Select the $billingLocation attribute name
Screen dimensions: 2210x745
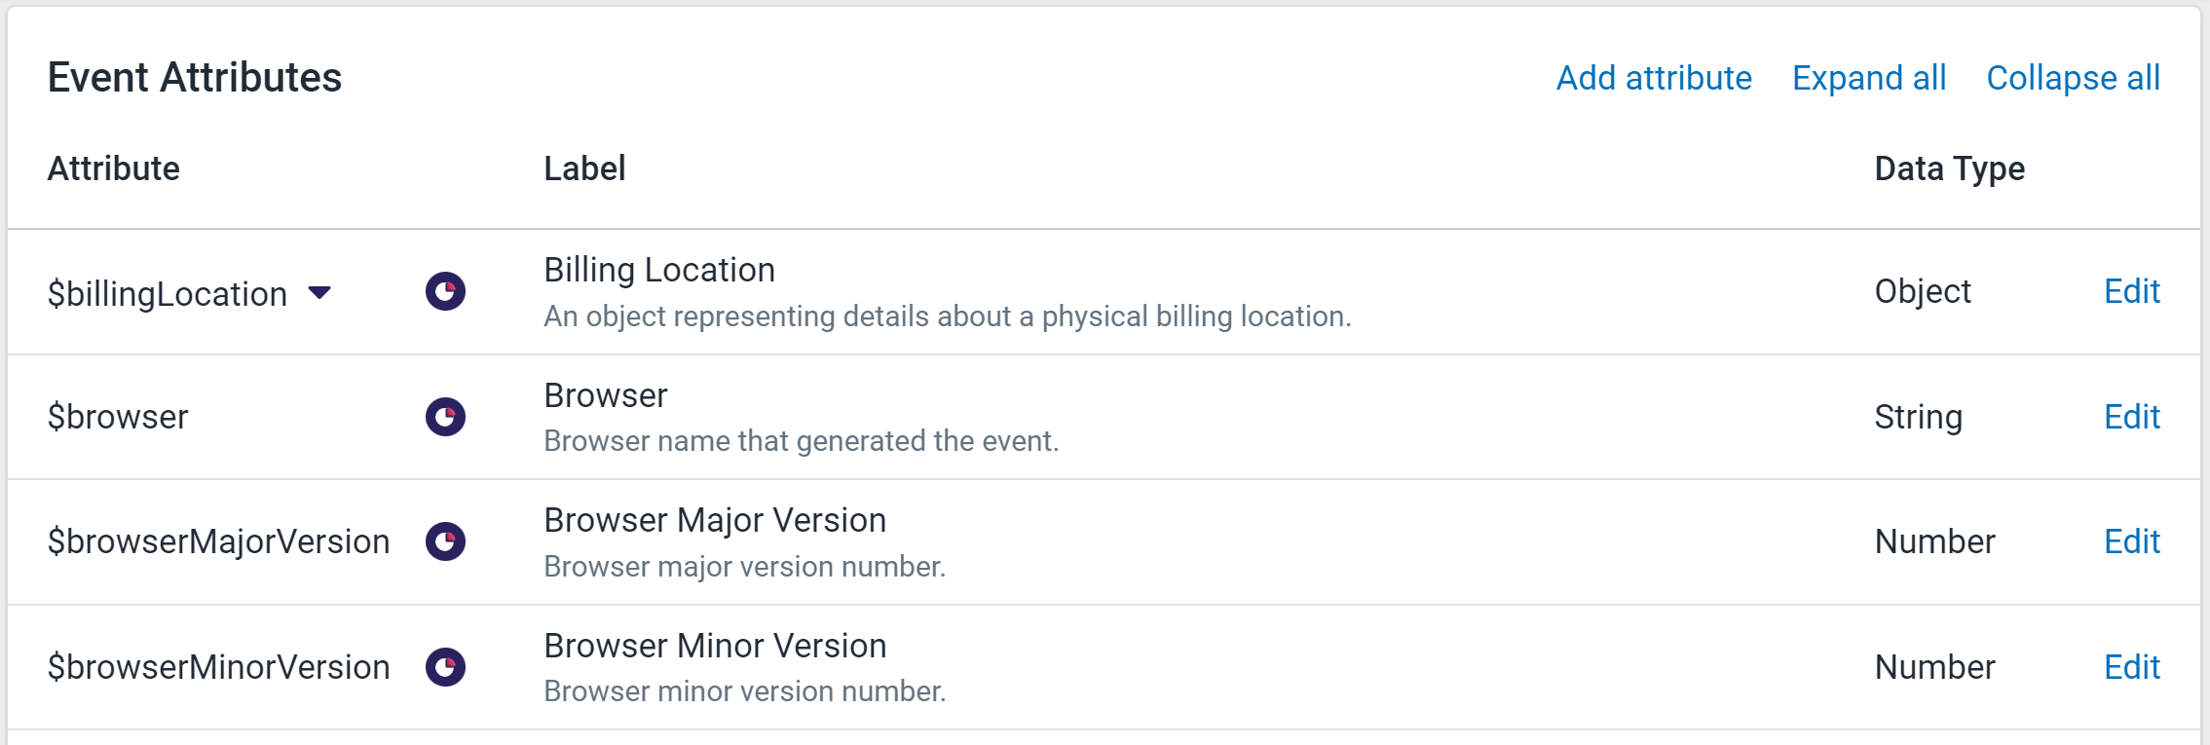click(168, 293)
